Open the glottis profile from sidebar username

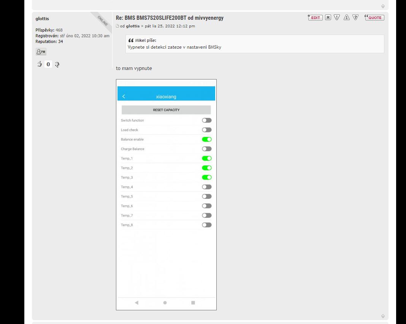[x=42, y=19]
